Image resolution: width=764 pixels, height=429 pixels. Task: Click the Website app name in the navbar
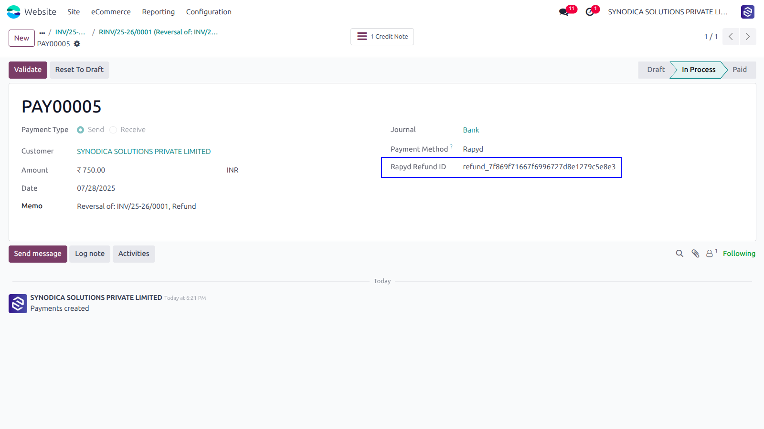[40, 12]
